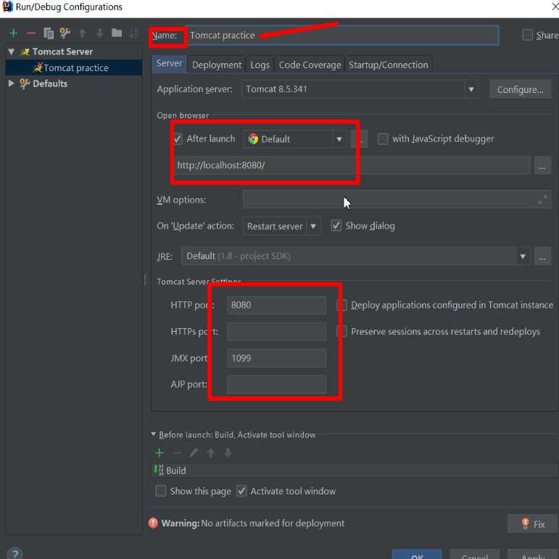Click the IntelliJ icon in title bar
Screen dimensions: 559x559
(7, 7)
